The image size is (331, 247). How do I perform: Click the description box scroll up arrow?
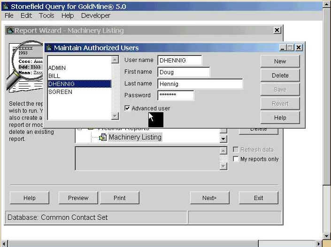(223, 151)
